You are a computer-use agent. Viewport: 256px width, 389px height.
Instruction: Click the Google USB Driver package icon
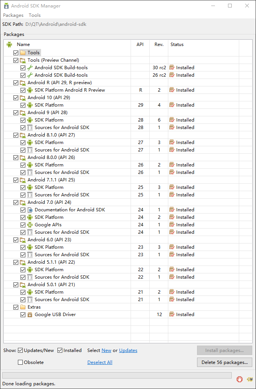(x=30, y=315)
